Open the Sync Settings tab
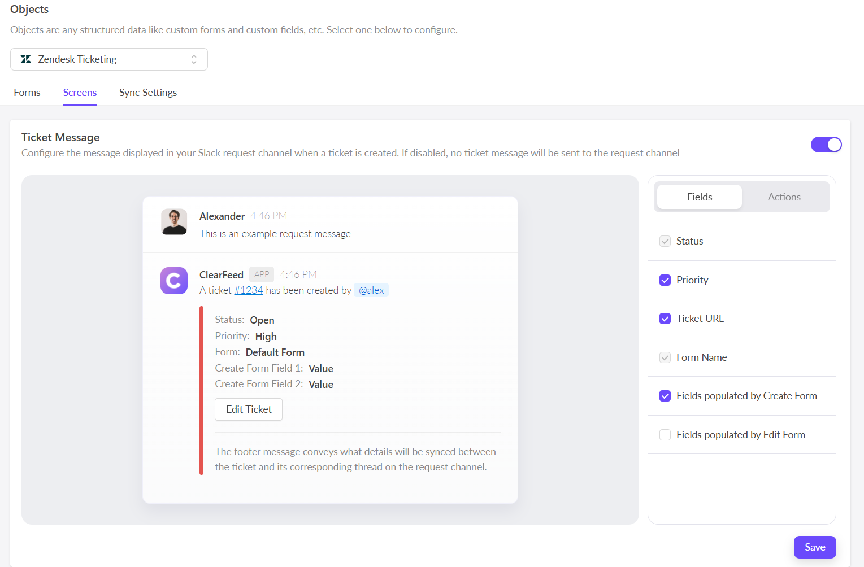 (148, 93)
